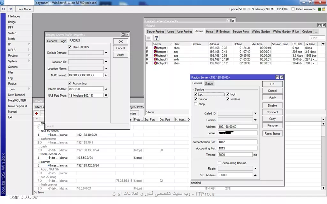The width and height of the screenshot is (327, 204).
Task: Click hotspot1 icon on the mkh user row
Action: (155, 59)
